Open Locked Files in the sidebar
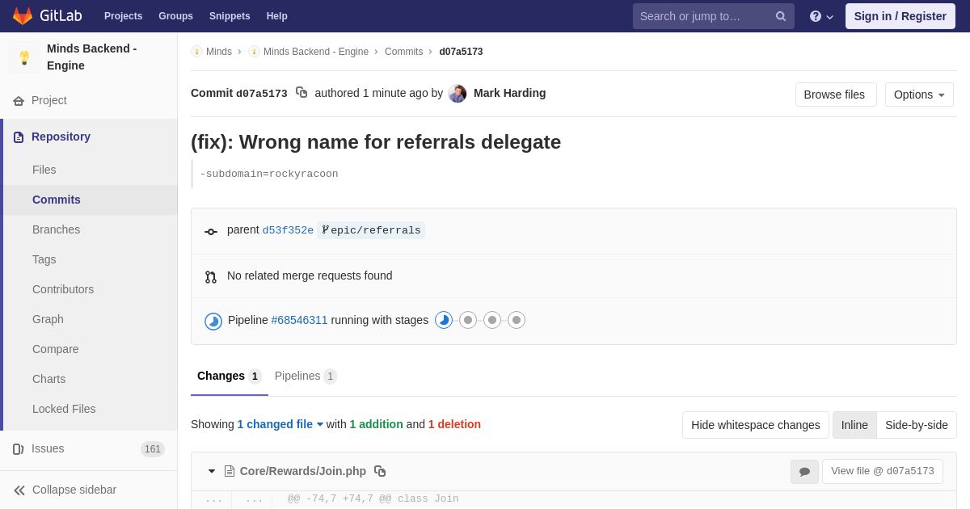The width and height of the screenshot is (970, 509). [89, 409]
